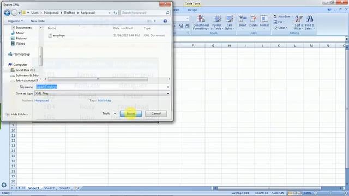Zoom out with minus button in status bar

pyautogui.click(x=316, y=193)
